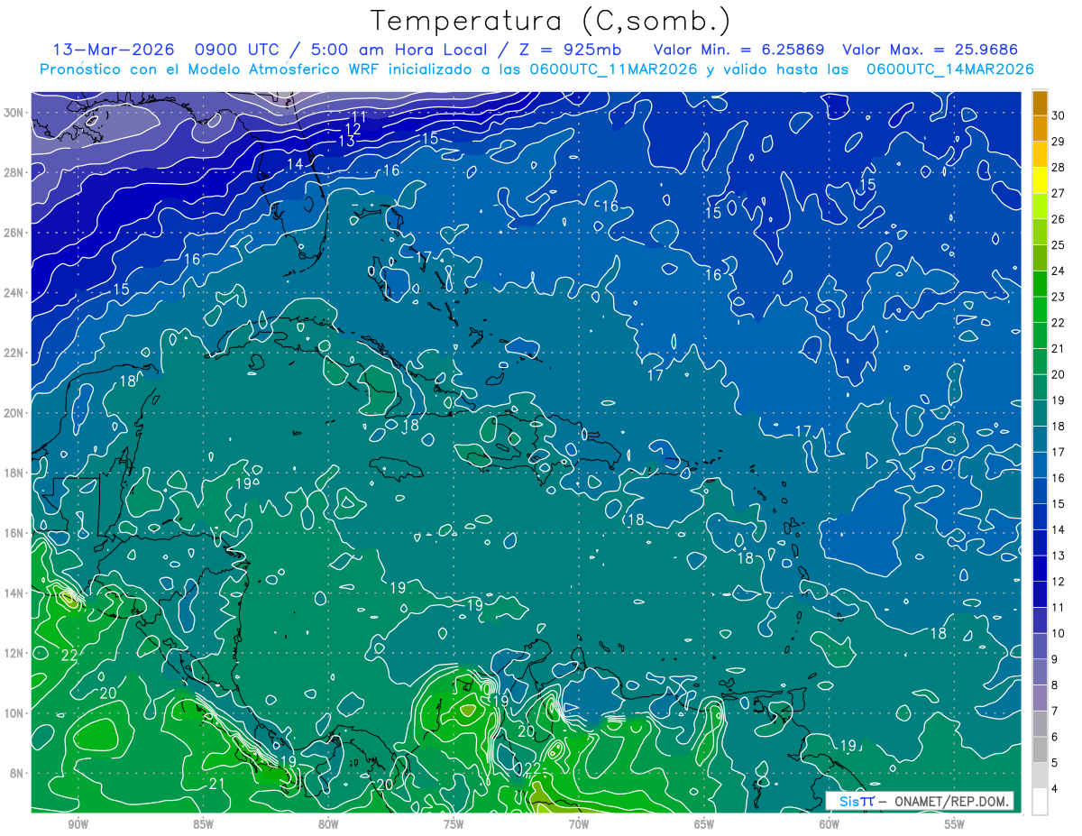Pick the brown-orange top swatch of color scale
This screenshot has height=836, width=1082.
pyautogui.click(x=1040, y=103)
